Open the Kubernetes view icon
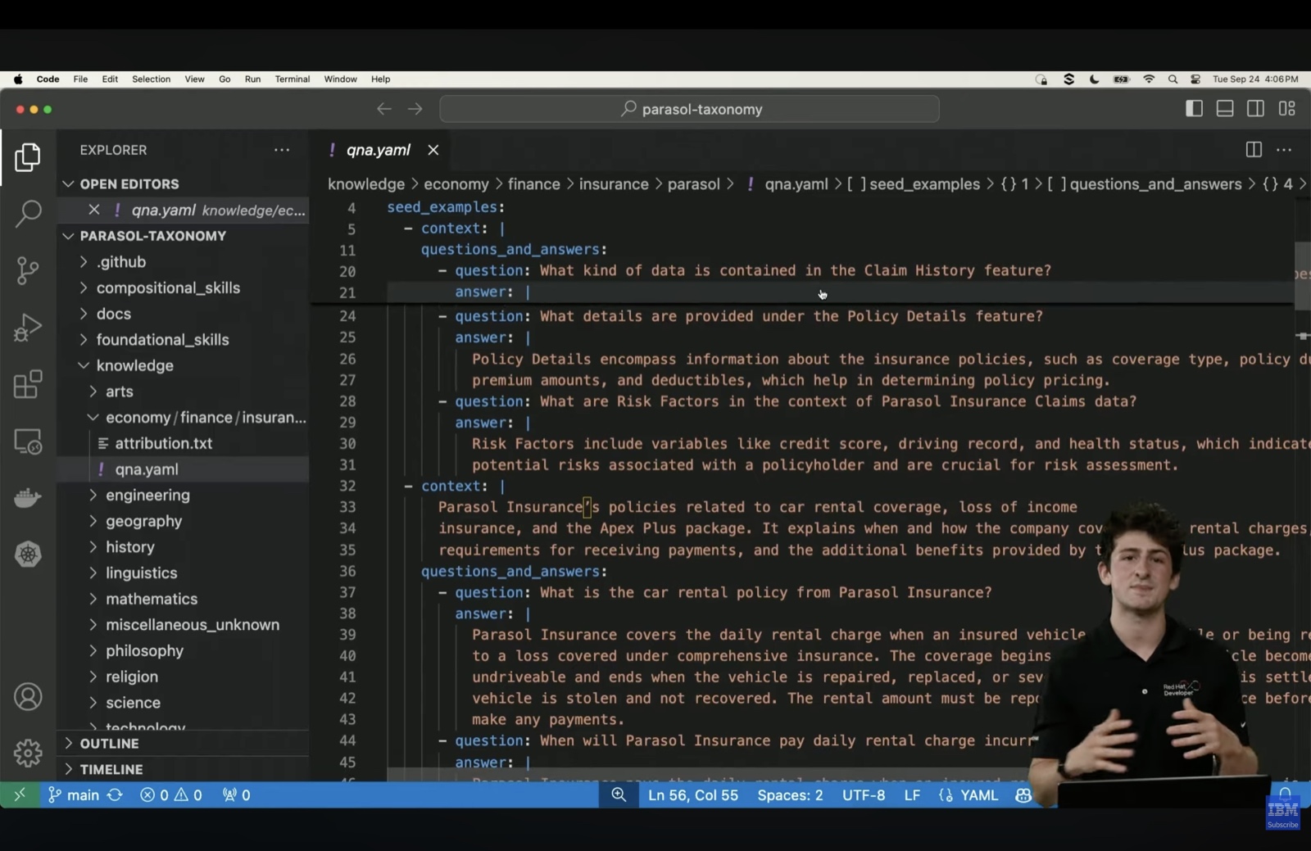This screenshot has height=851, width=1311. pos(28,555)
